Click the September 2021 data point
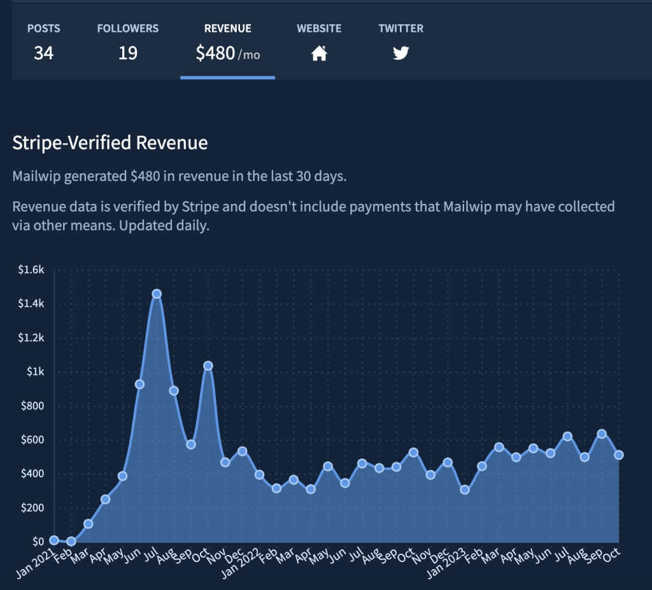This screenshot has height=590, width=652. [x=190, y=444]
